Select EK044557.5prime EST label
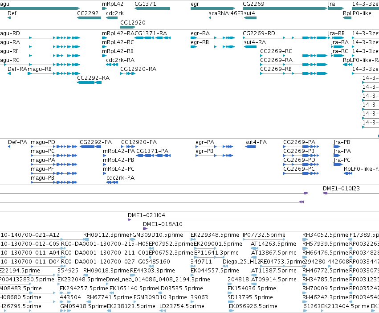The image size is (379, 313). tap(215, 271)
